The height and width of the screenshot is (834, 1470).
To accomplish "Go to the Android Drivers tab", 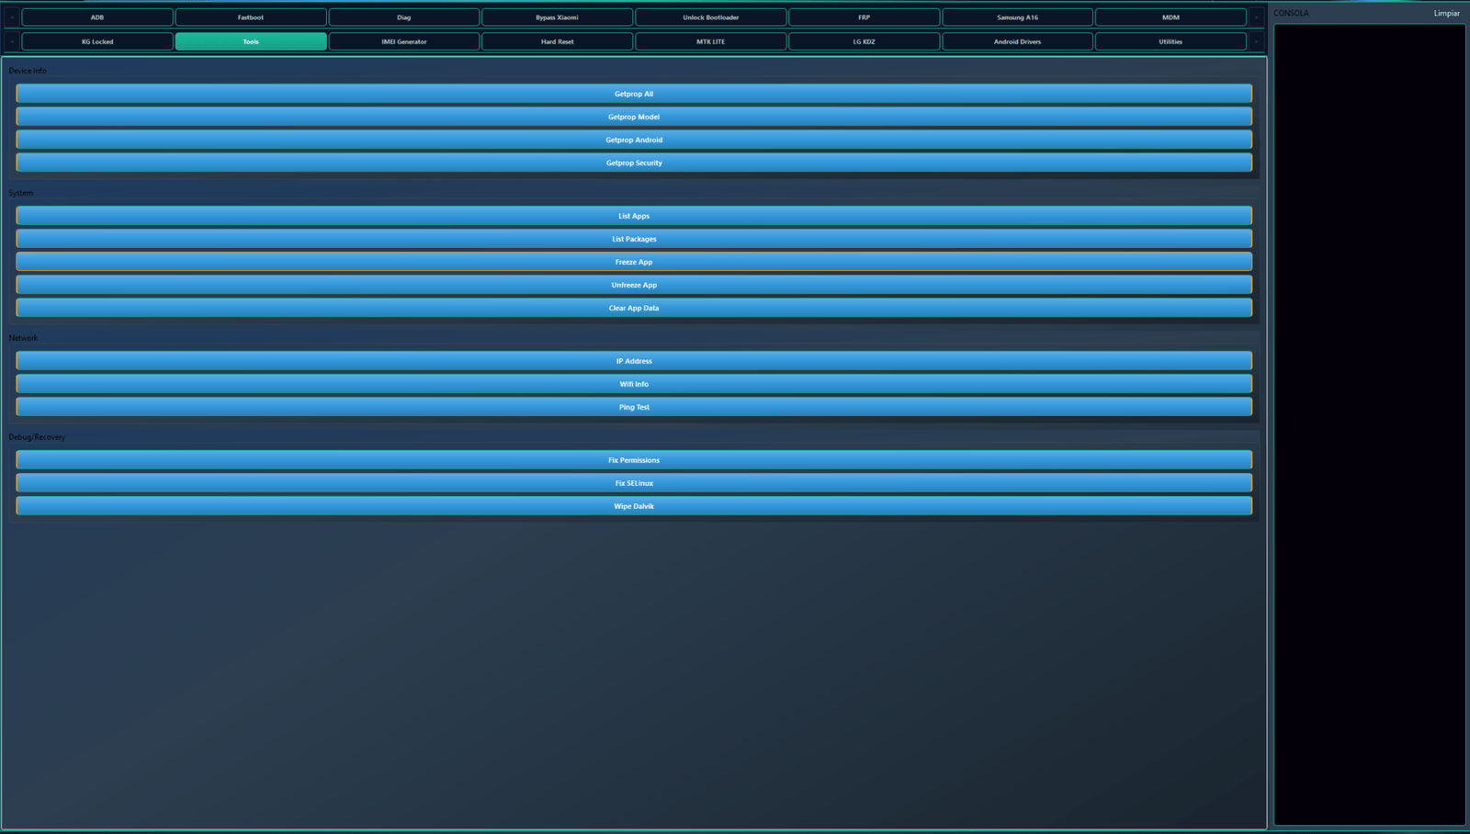I will (x=1017, y=41).
